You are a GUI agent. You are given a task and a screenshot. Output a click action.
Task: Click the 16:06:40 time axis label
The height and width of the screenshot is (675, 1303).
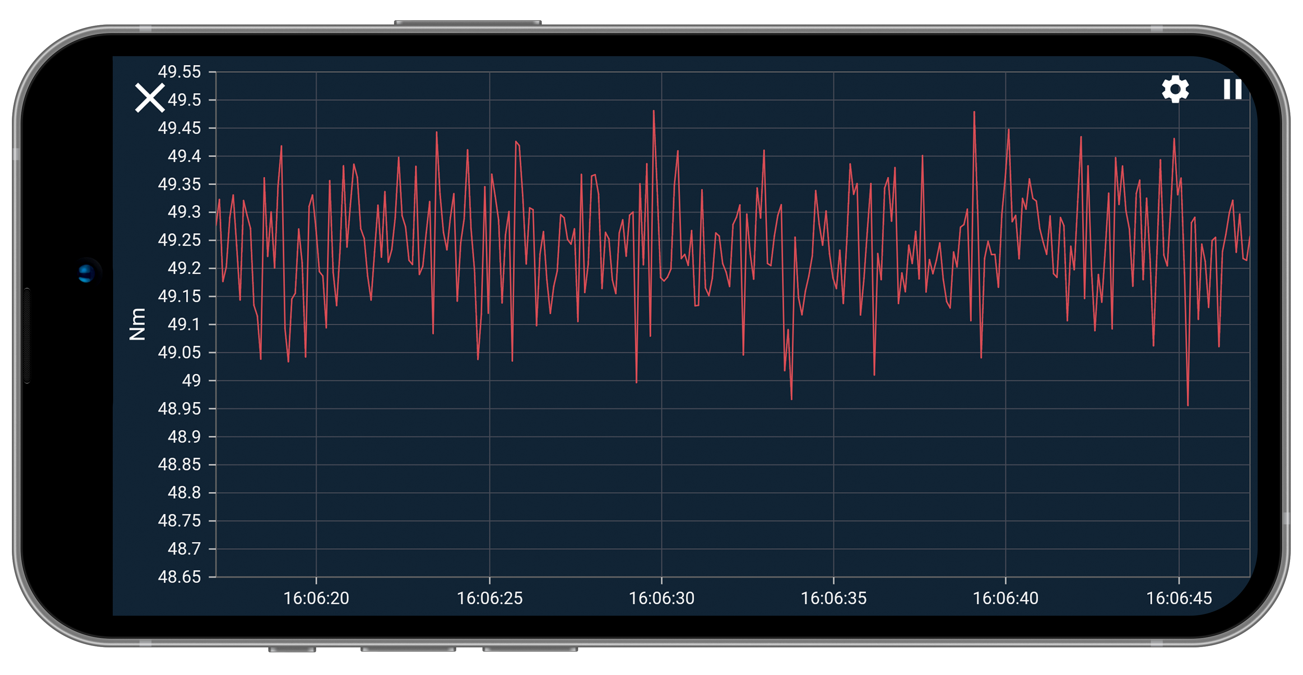point(1005,598)
